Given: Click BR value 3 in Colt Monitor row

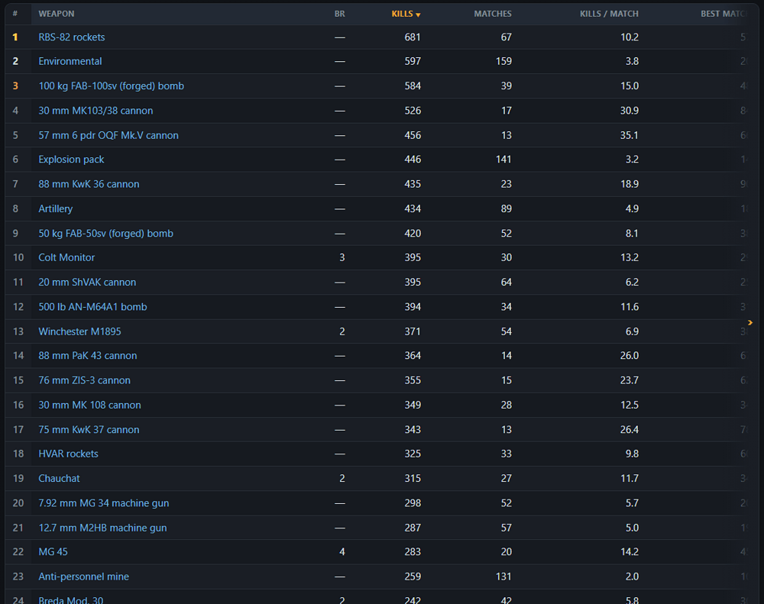Looking at the screenshot, I should [x=342, y=257].
